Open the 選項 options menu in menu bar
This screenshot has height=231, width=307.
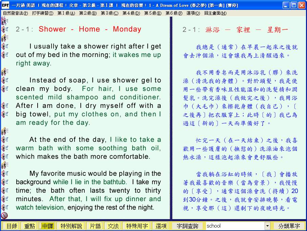point(193,13)
